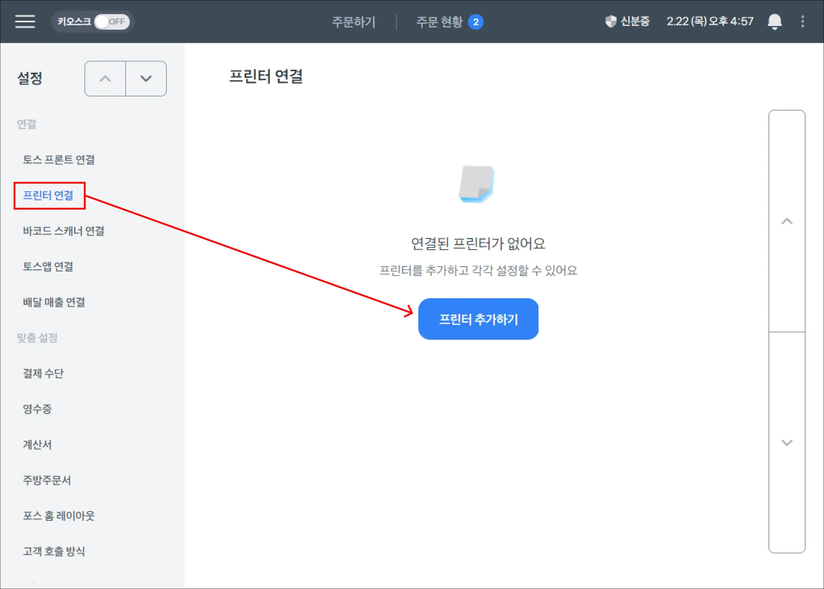Open the three-dot more options menu

pyautogui.click(x=802, y=21)
